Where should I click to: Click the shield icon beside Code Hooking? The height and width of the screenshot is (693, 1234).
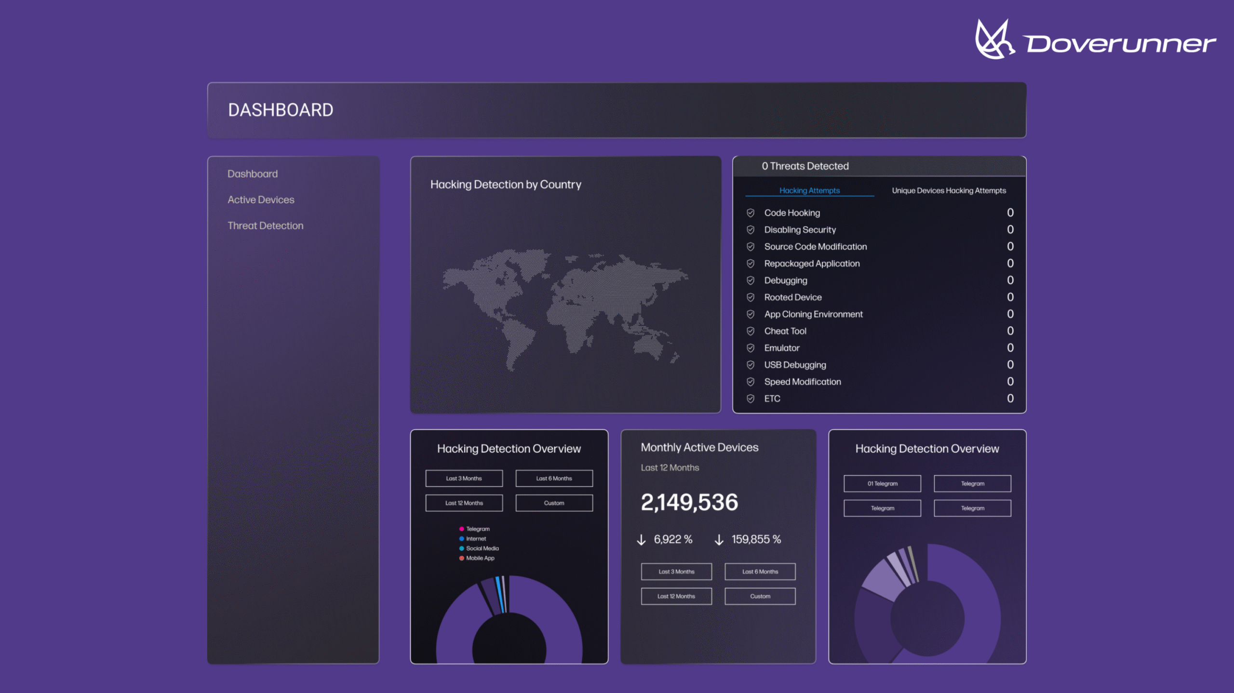751,213
